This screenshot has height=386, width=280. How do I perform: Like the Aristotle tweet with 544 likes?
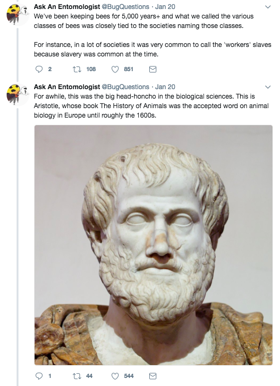pyautogui.click(x=115, y=376)
